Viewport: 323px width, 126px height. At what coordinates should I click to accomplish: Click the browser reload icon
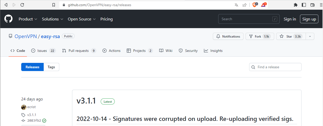22,5
